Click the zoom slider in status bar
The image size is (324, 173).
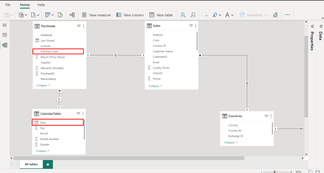click(275, 172)
